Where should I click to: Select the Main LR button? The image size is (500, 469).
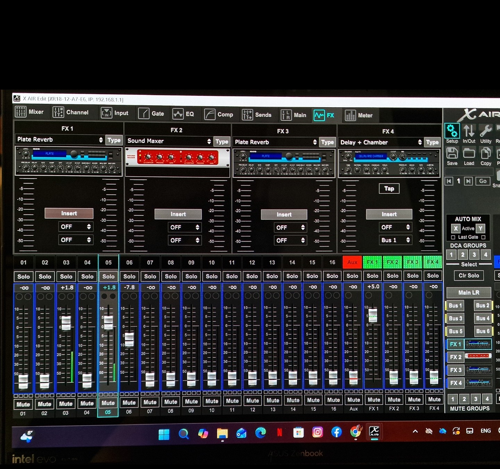[x=469, y=293]
